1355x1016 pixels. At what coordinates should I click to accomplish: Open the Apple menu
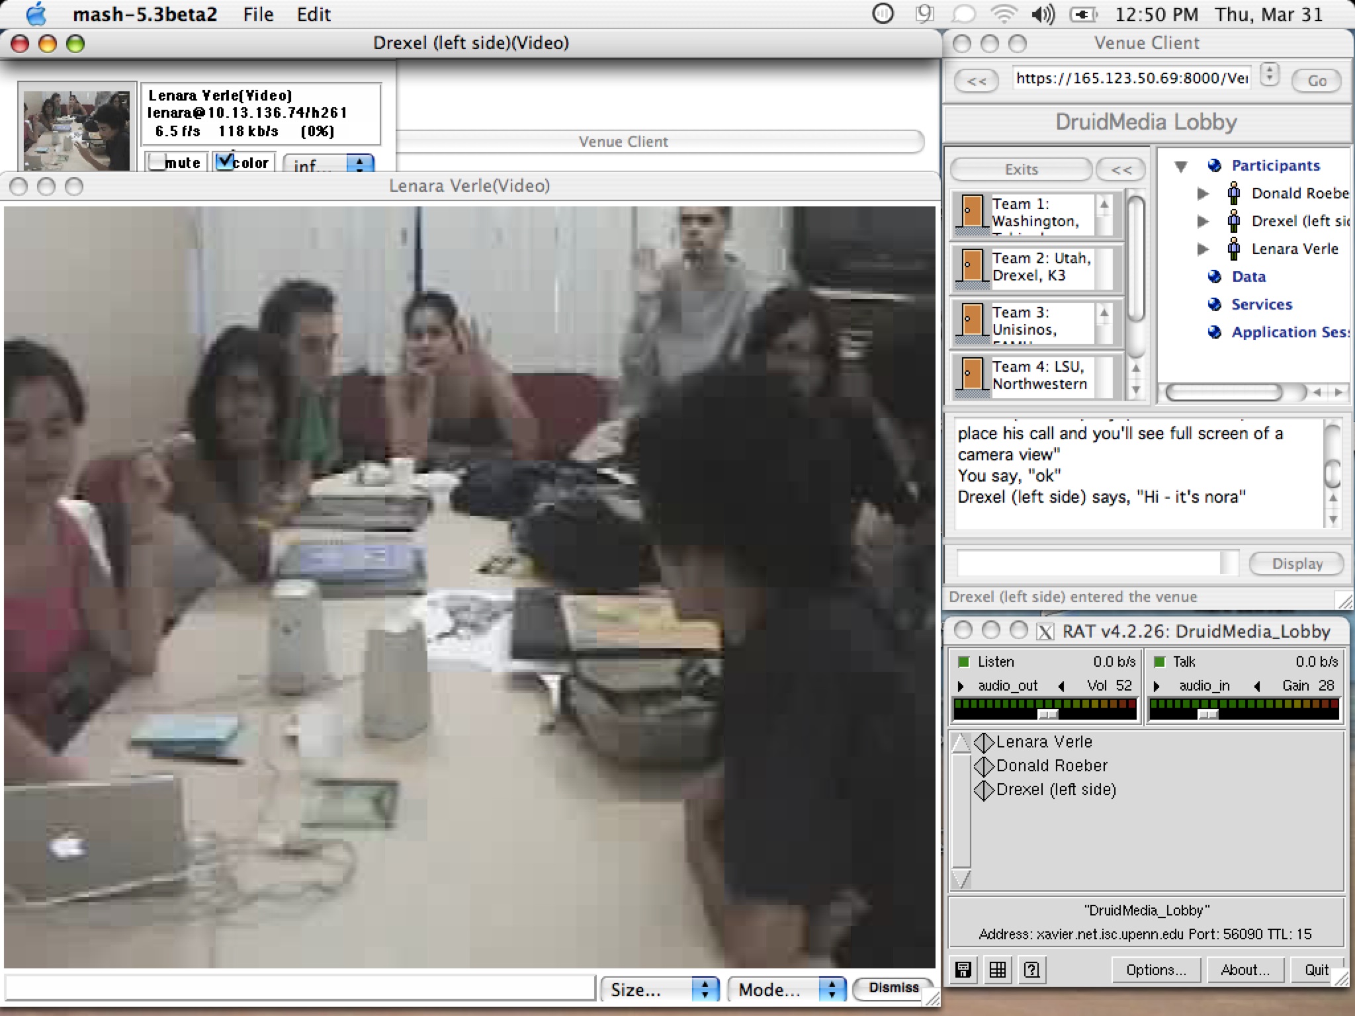pyautogui.click(x=36, y=14)
